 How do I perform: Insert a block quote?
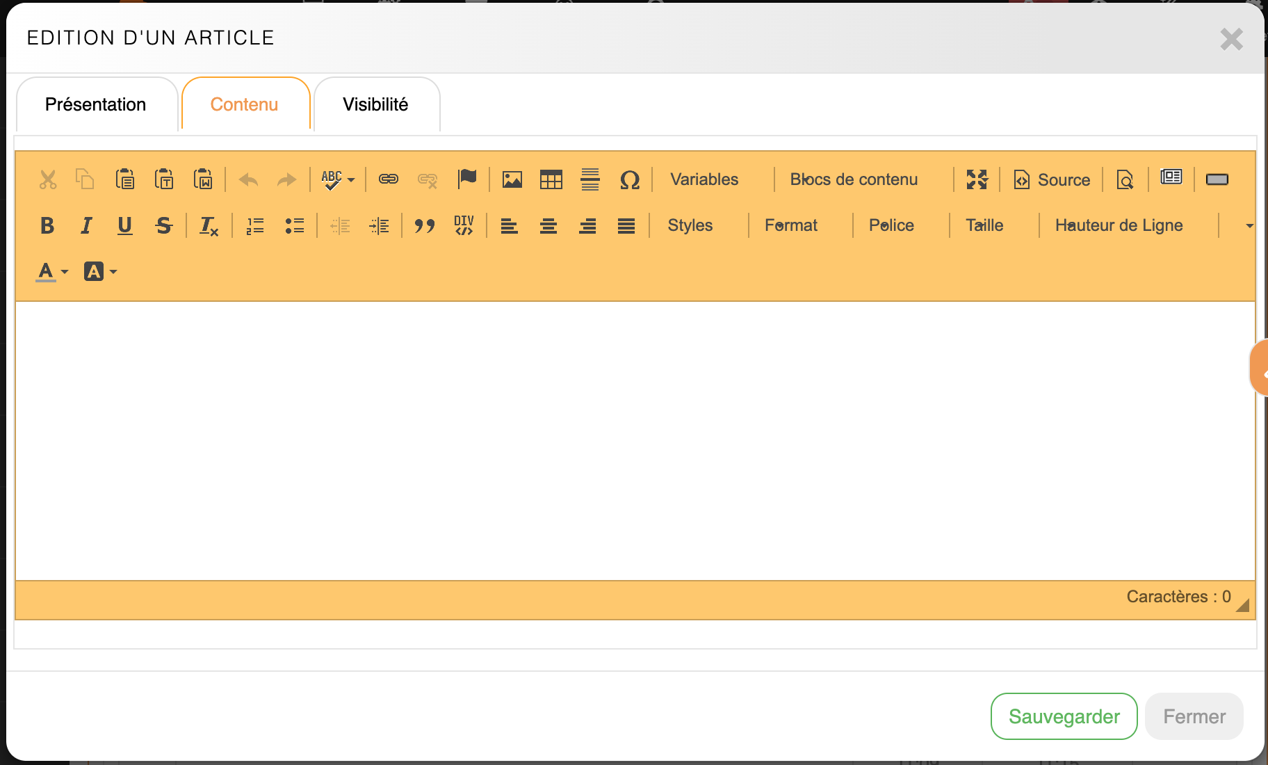tap(424, 225)
